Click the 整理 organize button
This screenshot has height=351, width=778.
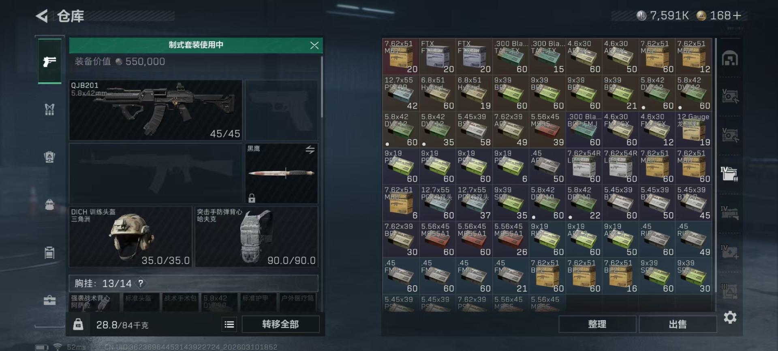(597, 324)
